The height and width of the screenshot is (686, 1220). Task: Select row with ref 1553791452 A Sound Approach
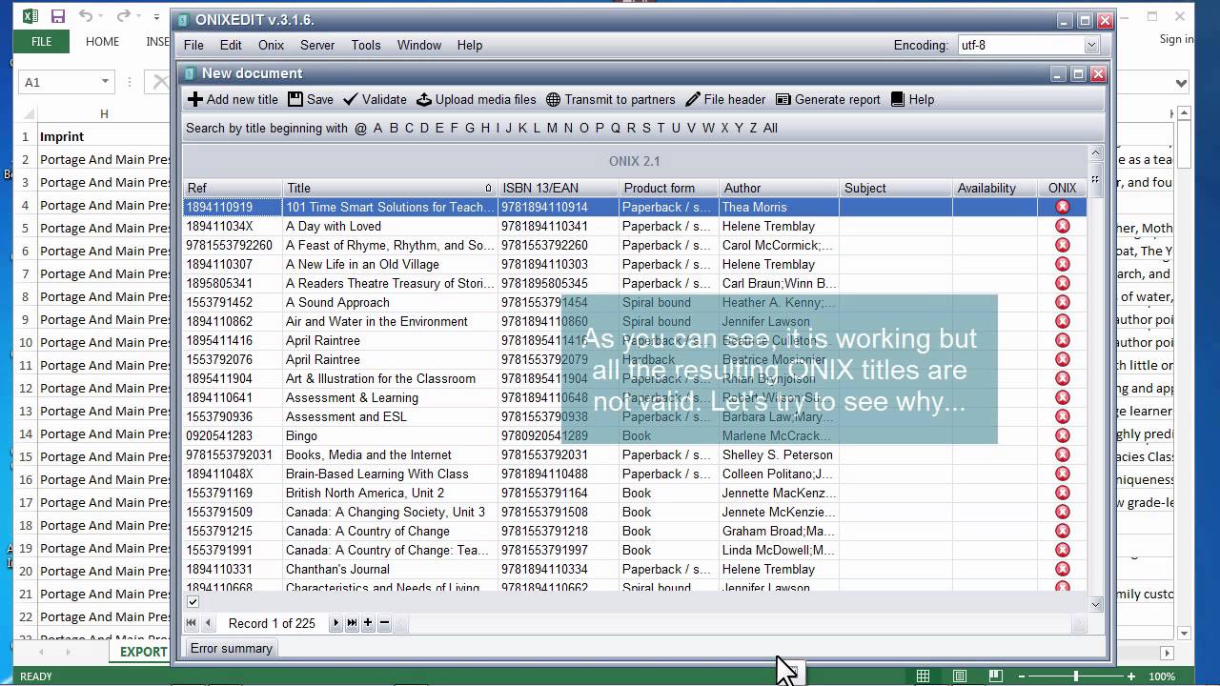pos(634,302)
